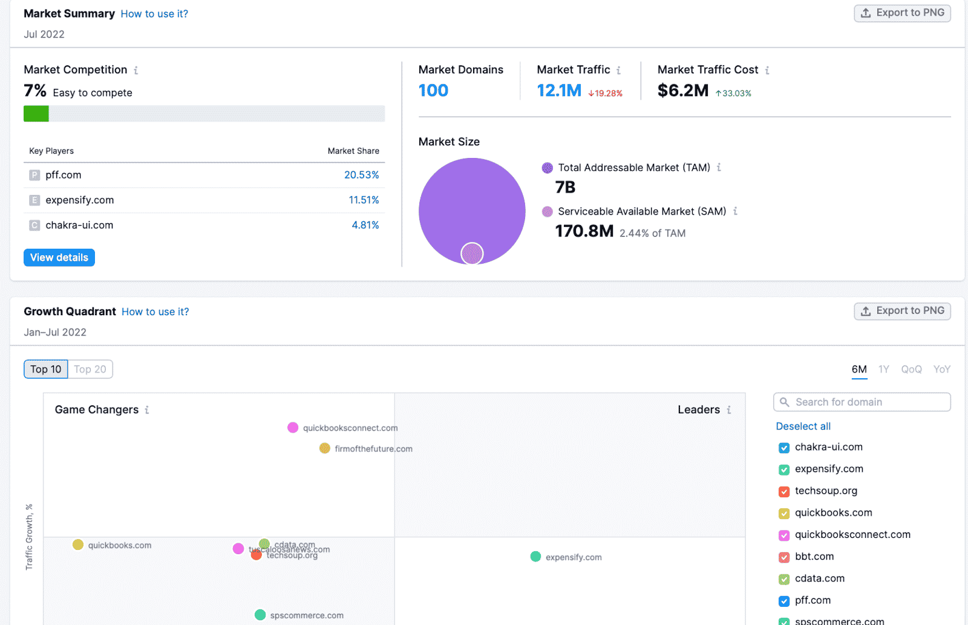Viewport: 968px width, 625px height.
Task: Click the firmofthefuture.com dot in the quadrant
Action: 325,448
